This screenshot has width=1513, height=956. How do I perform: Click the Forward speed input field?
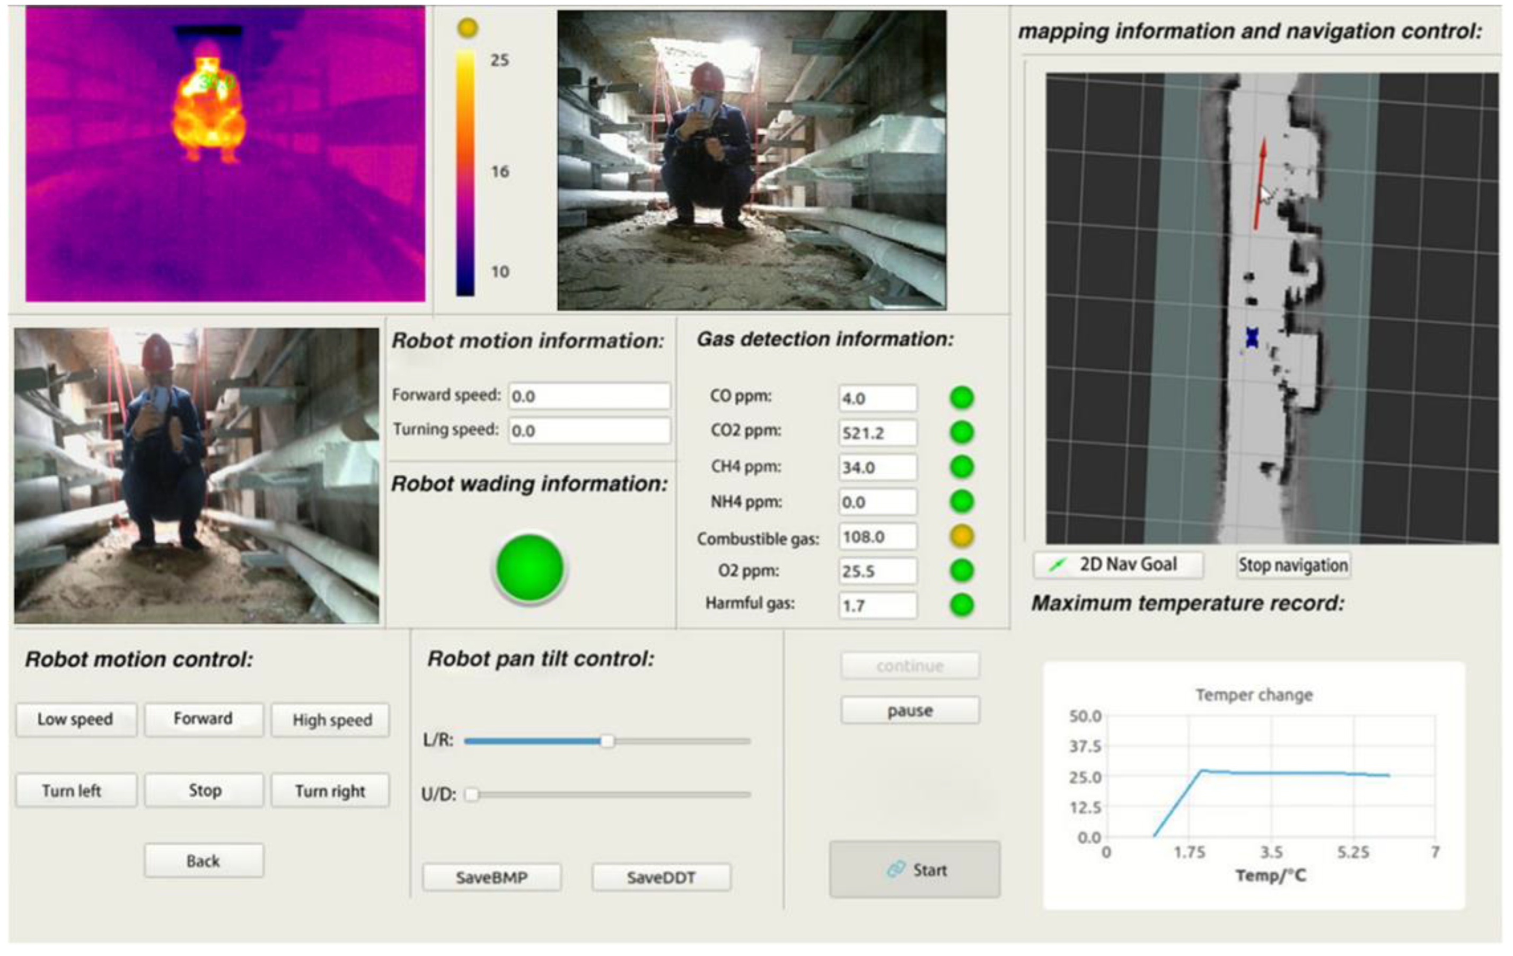[x=589, y=396]
